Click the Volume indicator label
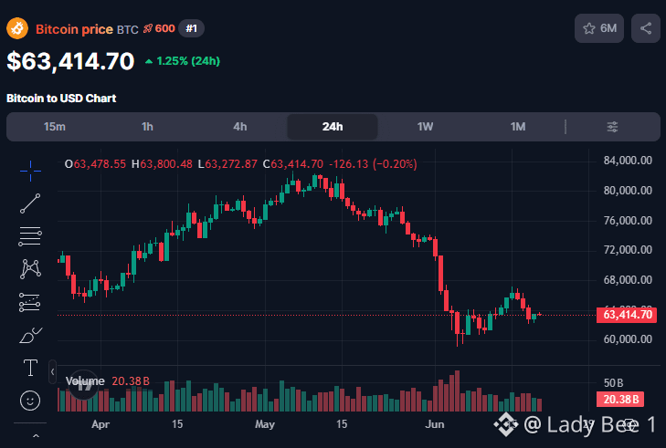This screenshot has width=666, height=448. [x=85, y=381]
